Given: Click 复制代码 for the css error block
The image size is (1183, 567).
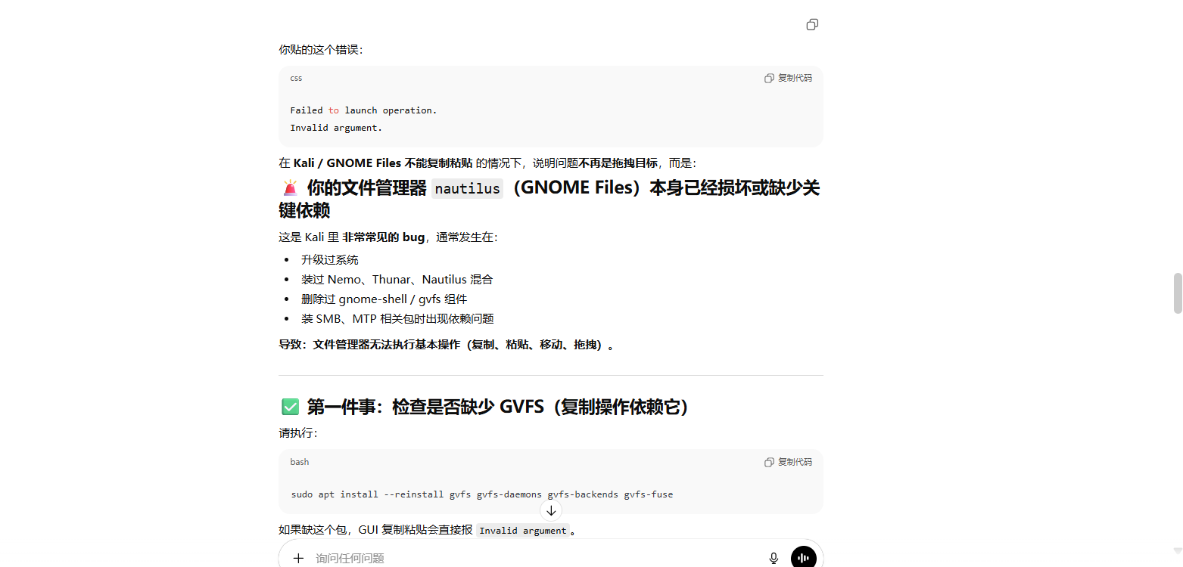Looking at the screenshot, I should pyautogui.click(x=793, y=78).
